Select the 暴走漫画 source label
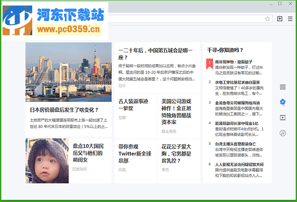This screenshot has height=202, width=297. (x=169, y=131)
